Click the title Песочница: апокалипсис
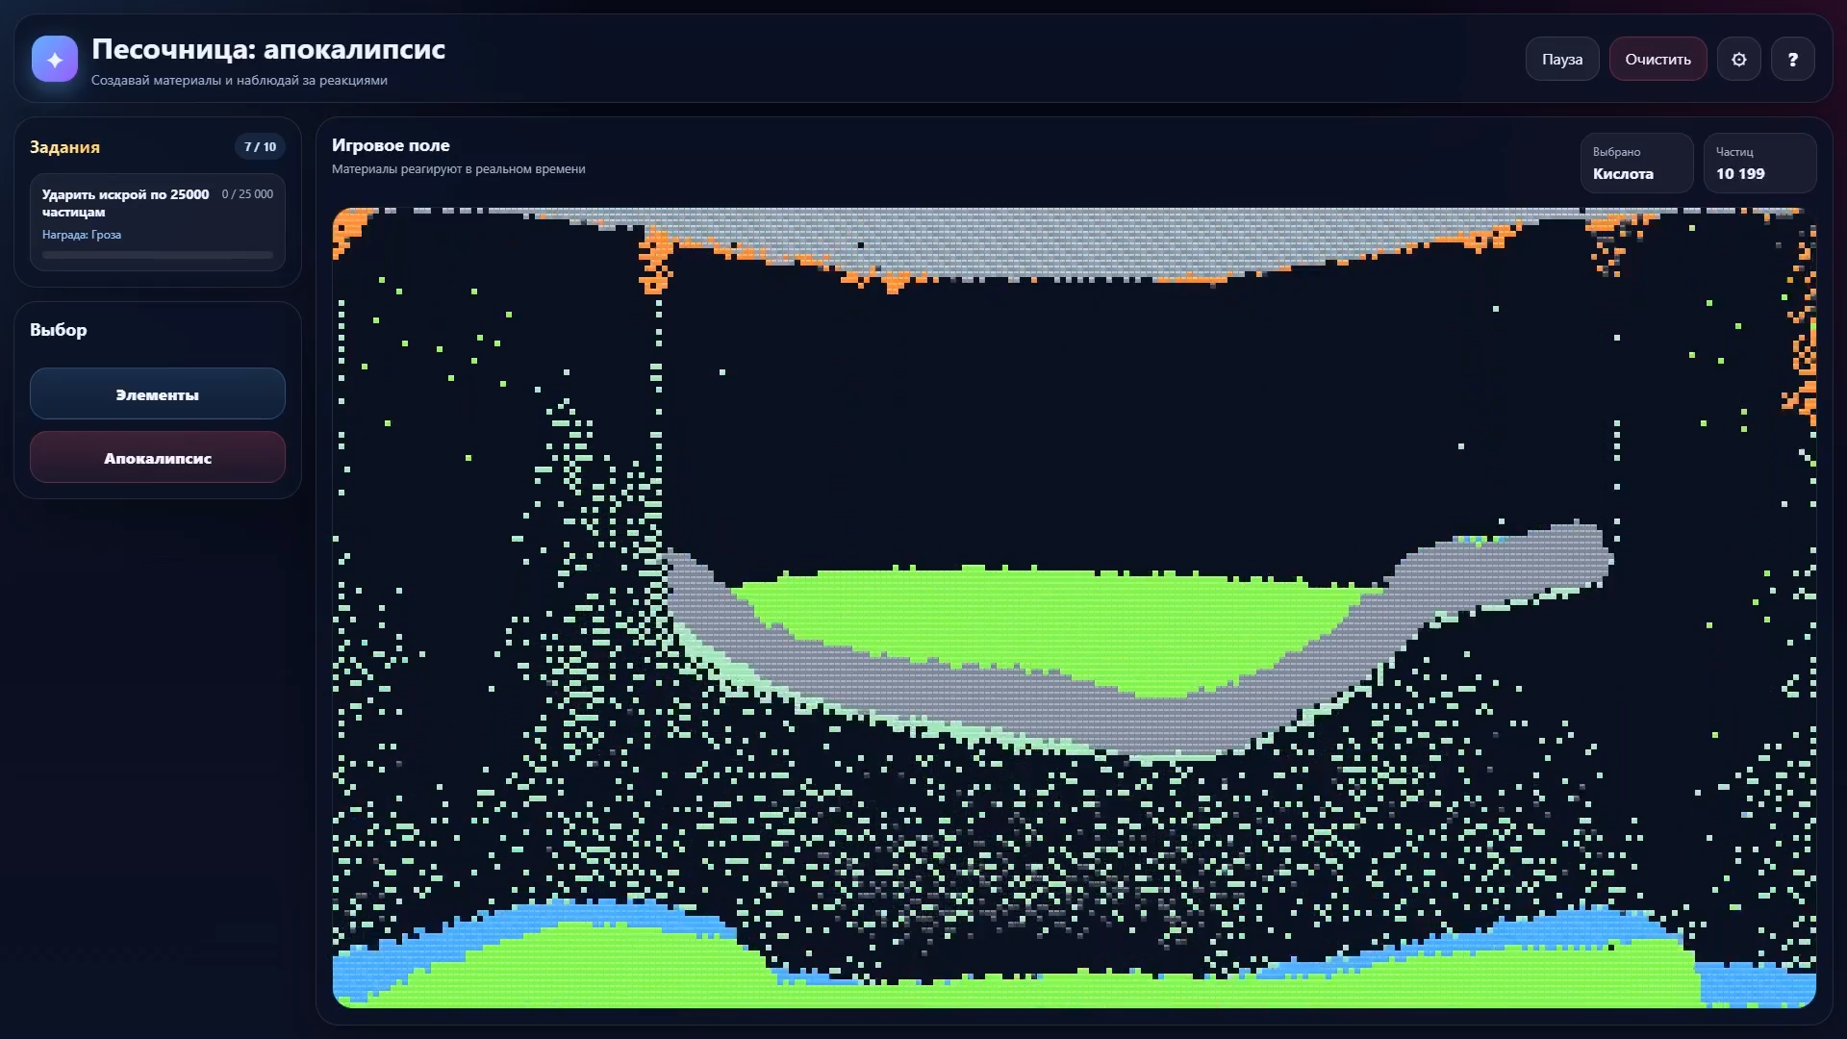The width and height of the screenshot is (1847, 1039). (x=268, y=49)
